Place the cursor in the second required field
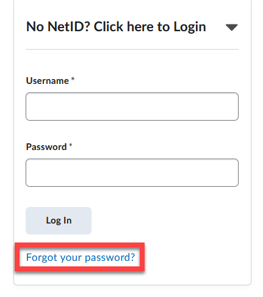Image resolution: width=263 pixels, height=297 pixels. tap(132, 173)
